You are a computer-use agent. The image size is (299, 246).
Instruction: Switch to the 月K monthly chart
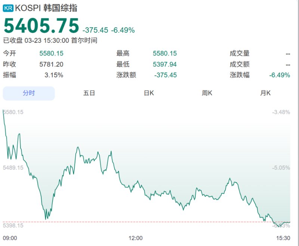pos(265,93)
